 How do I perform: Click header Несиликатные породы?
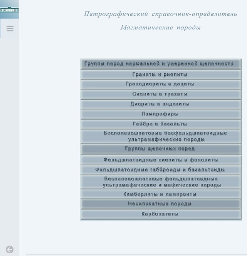161,204
